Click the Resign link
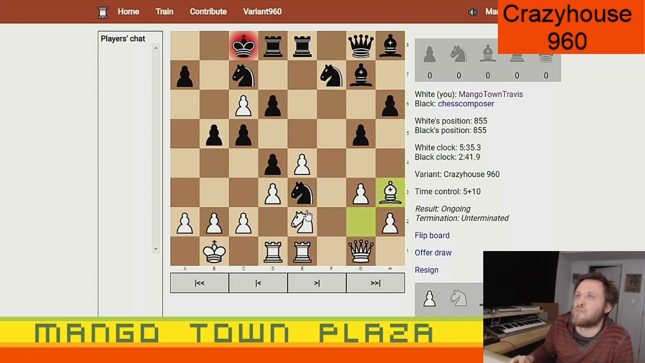Image resolution: width=645 pixels, height=363 pixels. click(x=426, y=270)
